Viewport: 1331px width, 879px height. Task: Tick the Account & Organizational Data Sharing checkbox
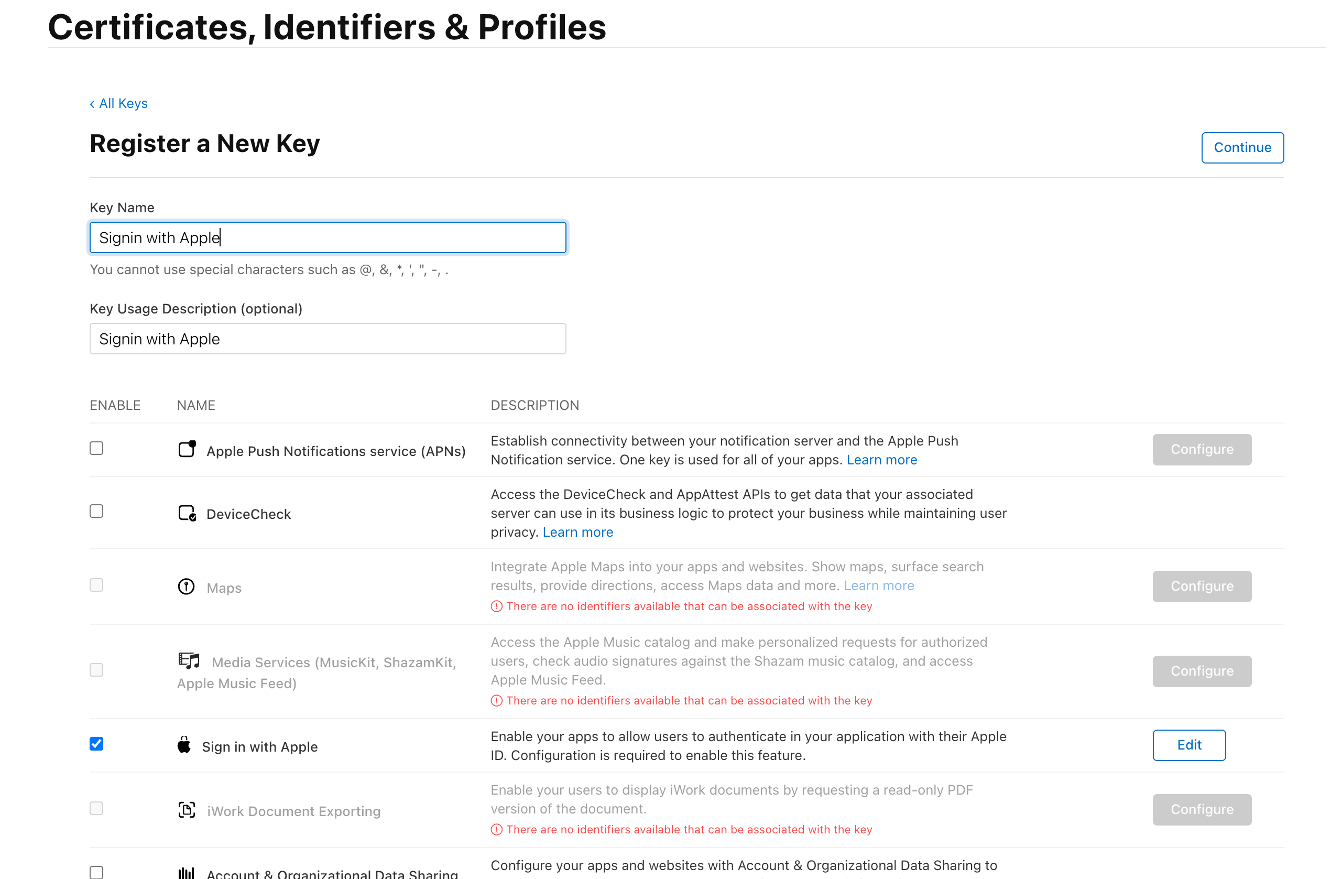click(96, 872)
